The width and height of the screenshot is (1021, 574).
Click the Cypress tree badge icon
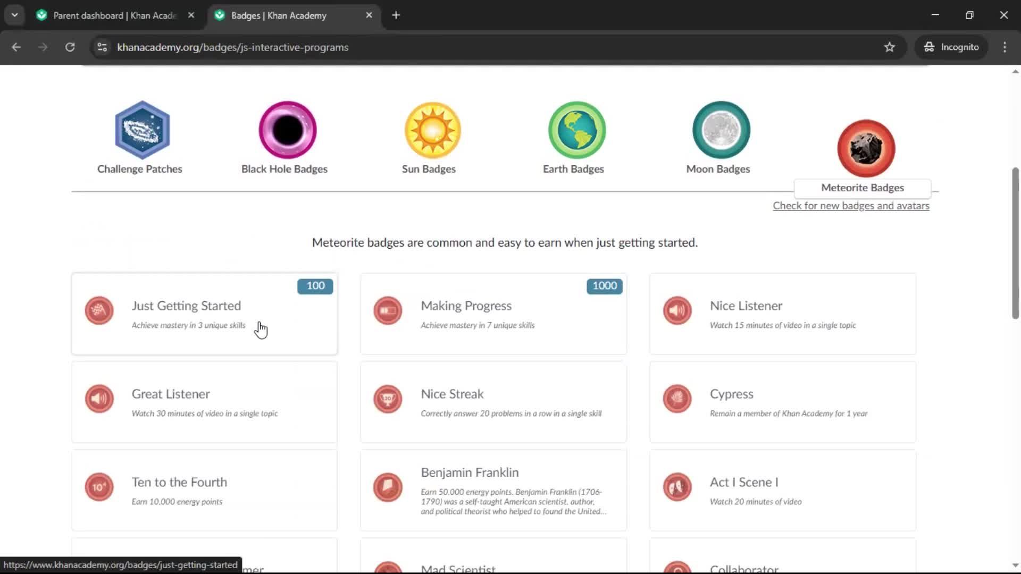click(x=677, y=399)
